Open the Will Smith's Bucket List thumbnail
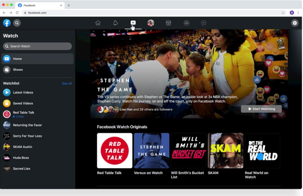 [189, 151]
